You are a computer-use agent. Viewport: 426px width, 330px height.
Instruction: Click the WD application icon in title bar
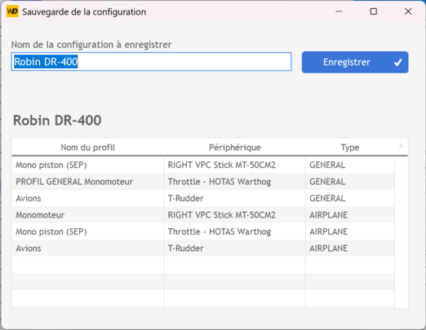tap(12, 11)
